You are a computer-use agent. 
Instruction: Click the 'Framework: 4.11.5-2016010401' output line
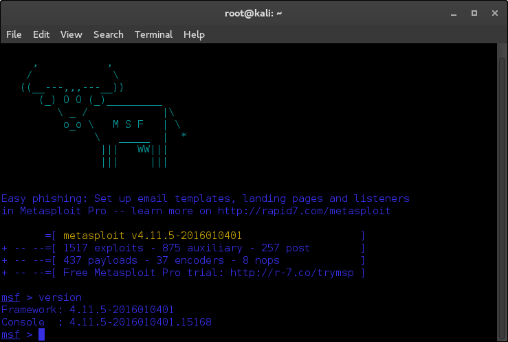87,310
